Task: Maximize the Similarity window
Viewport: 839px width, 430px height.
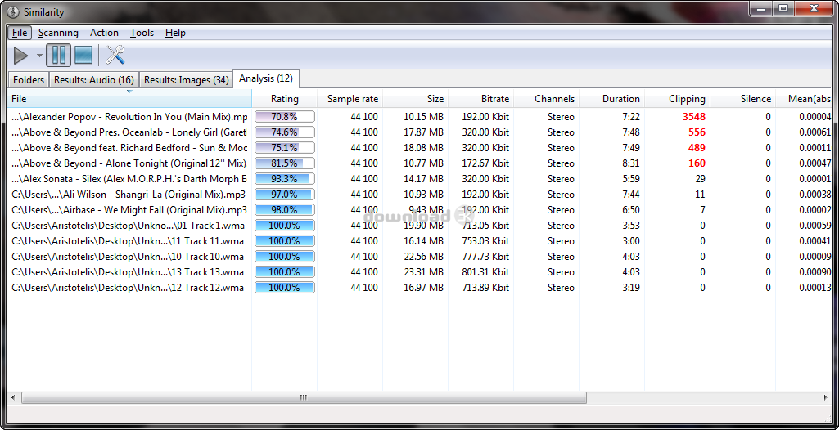Action: (783, 9)
